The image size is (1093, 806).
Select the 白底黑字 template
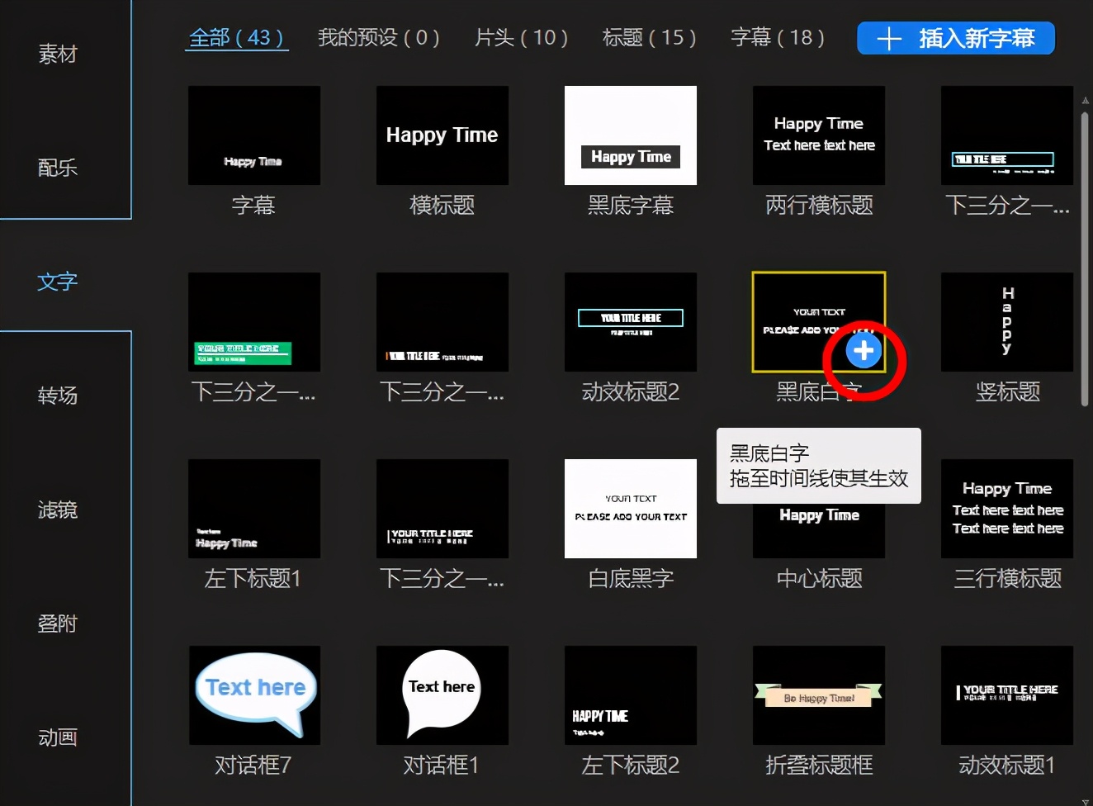click(630, 509)
